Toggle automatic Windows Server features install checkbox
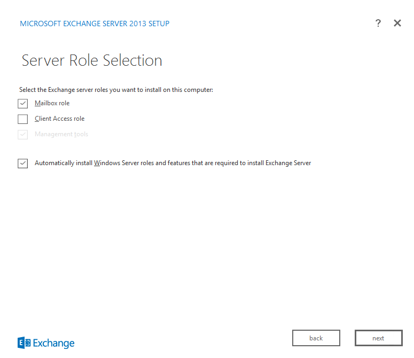This screenshot has height=358, width=414. coord(23,164)
